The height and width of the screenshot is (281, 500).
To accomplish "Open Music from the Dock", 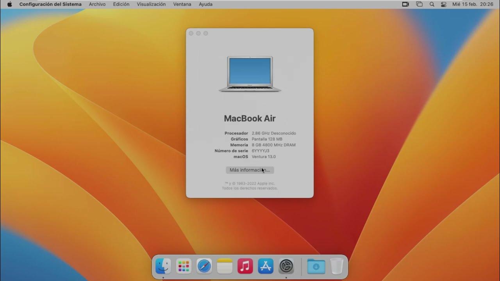I will coord(245,266).
